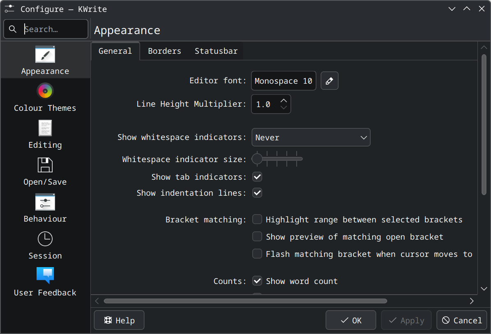
Task: Disable Show tab indicators checkbox
Action: point(257,177)
